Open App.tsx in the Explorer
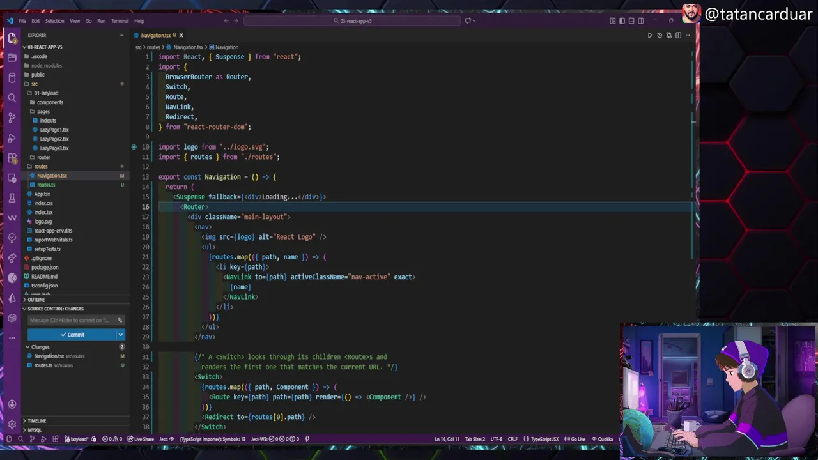The height and width of the screenshot is (460, 818). pos(42,194)
